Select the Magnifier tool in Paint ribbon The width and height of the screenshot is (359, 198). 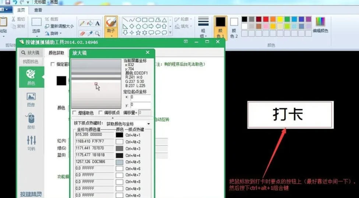pos(98,34)
